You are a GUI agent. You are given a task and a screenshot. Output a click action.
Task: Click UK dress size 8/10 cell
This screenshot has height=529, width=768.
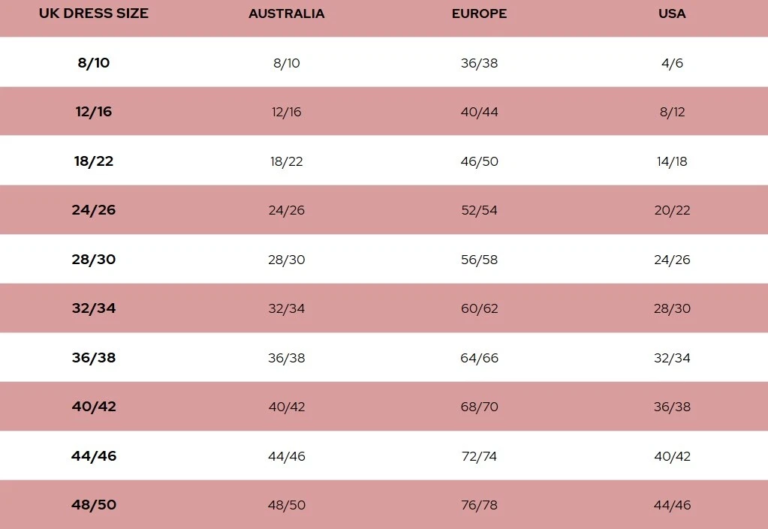94,62
